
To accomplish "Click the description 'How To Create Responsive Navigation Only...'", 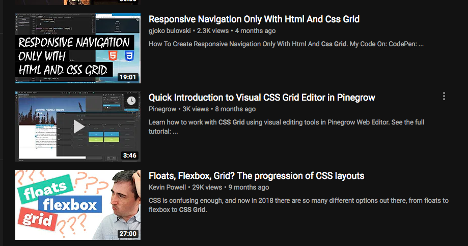I will [286, 44].
